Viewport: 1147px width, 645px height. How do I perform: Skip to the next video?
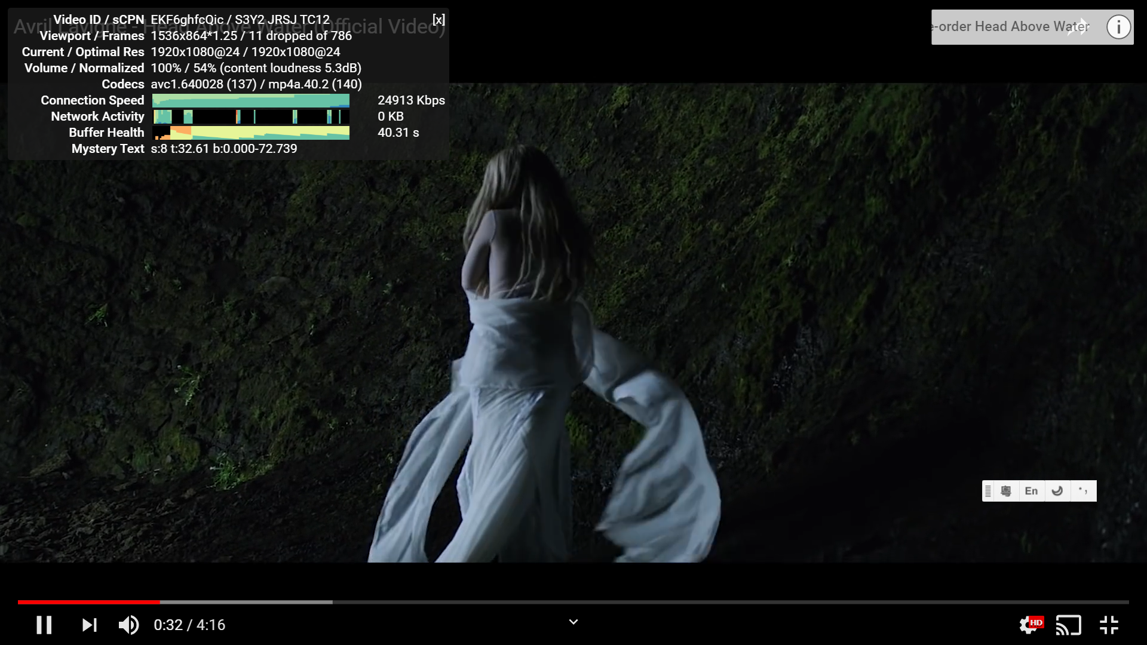tap(90, 625)
